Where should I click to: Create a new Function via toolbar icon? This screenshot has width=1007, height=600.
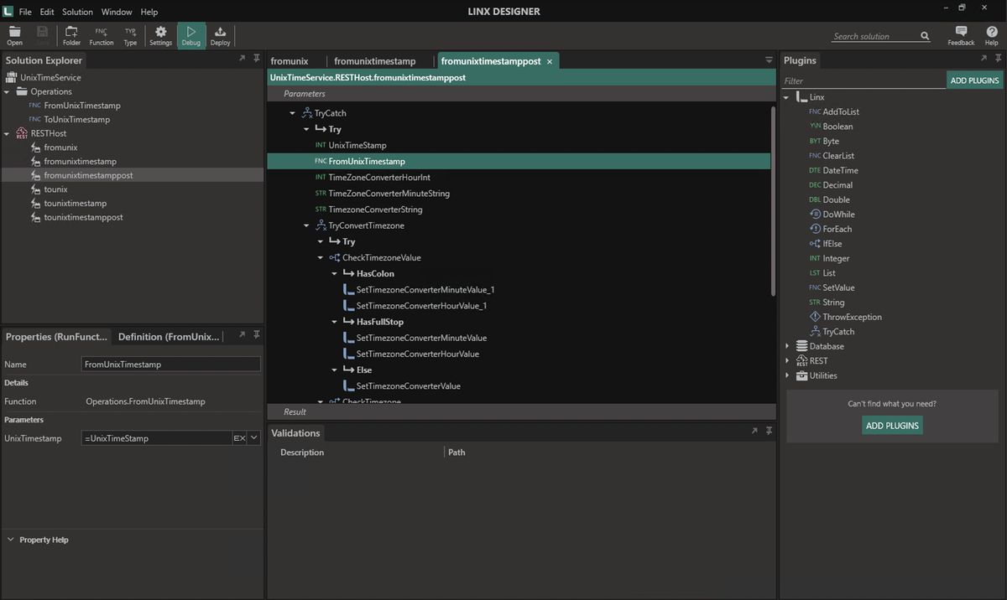(101, 34)
